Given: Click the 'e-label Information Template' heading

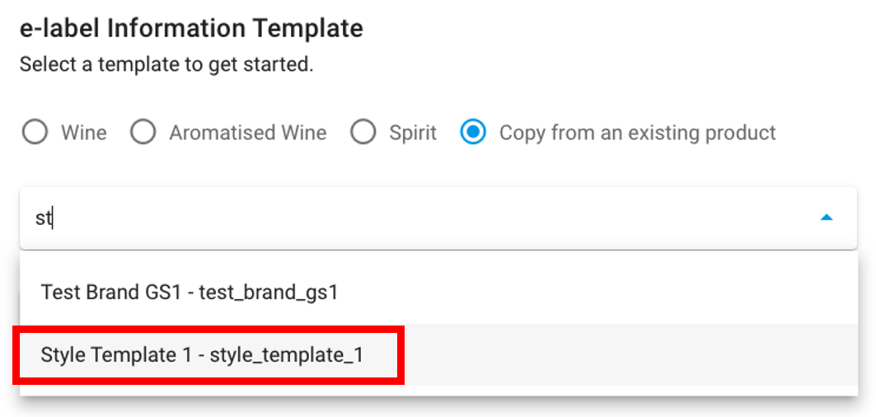Looking at the screenshot, I should point(192,29).
